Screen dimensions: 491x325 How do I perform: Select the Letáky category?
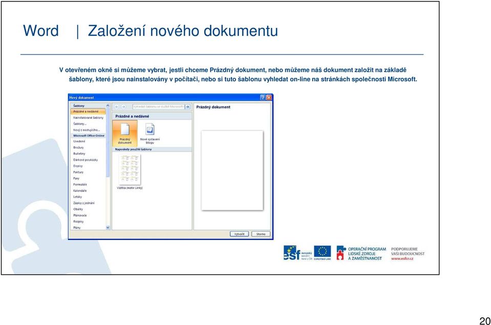click(78, 197)
